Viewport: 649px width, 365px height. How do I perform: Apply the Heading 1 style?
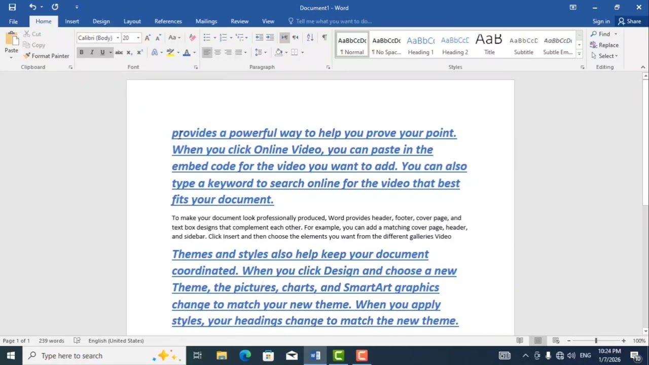(x=420, y=45)
